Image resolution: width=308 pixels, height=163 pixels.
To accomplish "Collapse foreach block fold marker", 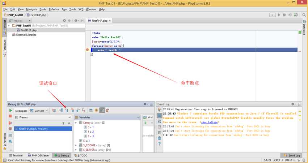I will pos(91,46).
